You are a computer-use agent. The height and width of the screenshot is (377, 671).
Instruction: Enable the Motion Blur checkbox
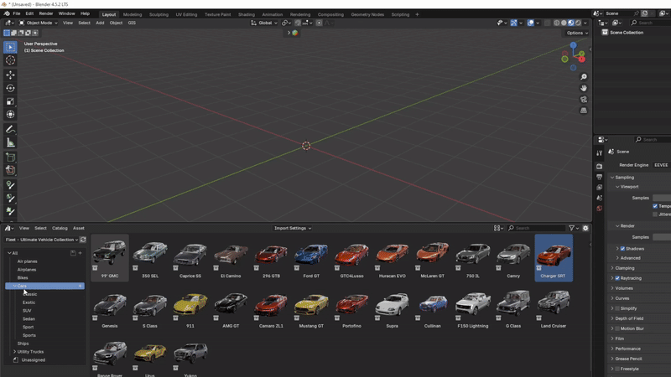click(x=617, y=328)
